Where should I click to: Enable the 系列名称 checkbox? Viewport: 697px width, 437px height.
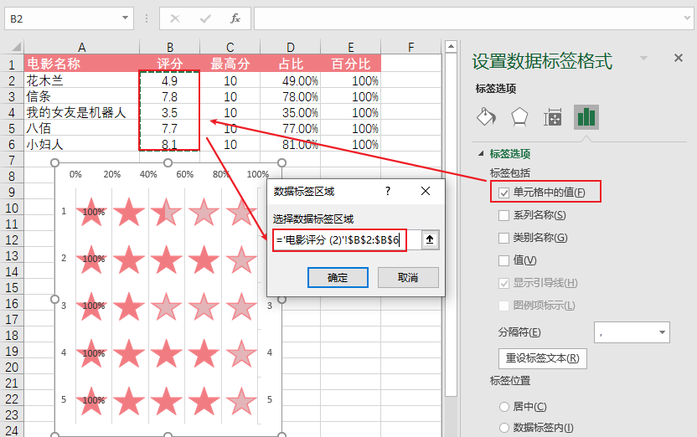click(x=503, y=215)
